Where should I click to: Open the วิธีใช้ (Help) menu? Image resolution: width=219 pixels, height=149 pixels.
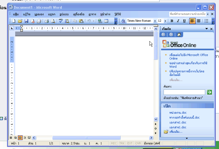(x=118, y=14)
